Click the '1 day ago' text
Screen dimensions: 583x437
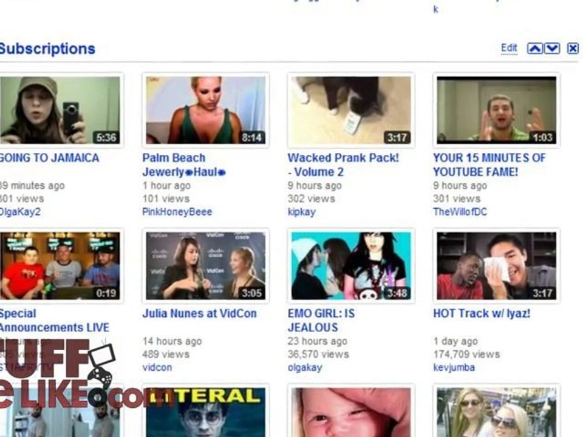click(455, 340)
